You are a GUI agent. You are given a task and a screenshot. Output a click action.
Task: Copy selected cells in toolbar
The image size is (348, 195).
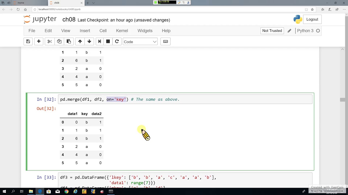(x=59, y=41)
